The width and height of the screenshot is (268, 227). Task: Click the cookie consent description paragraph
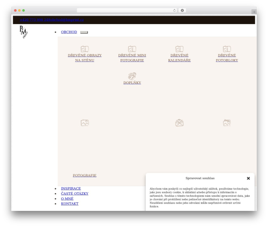[x=199, y=197]
